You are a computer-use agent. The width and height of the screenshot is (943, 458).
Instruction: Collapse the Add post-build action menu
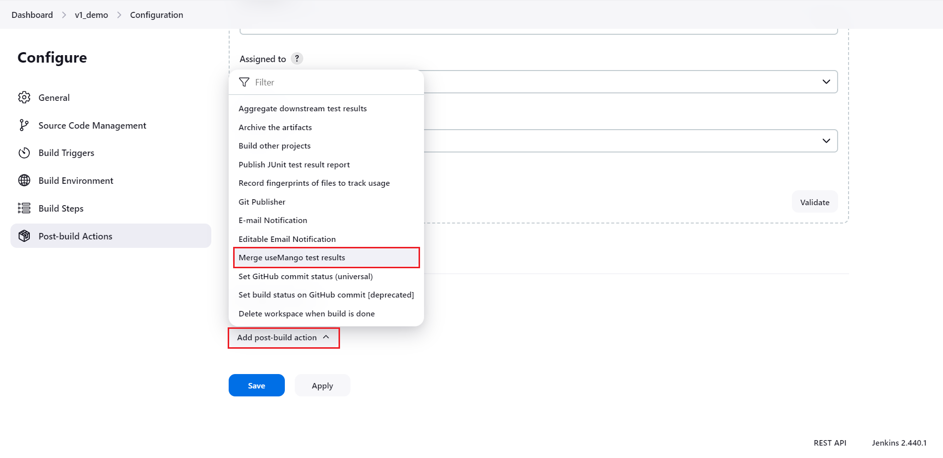click(284, 338)
